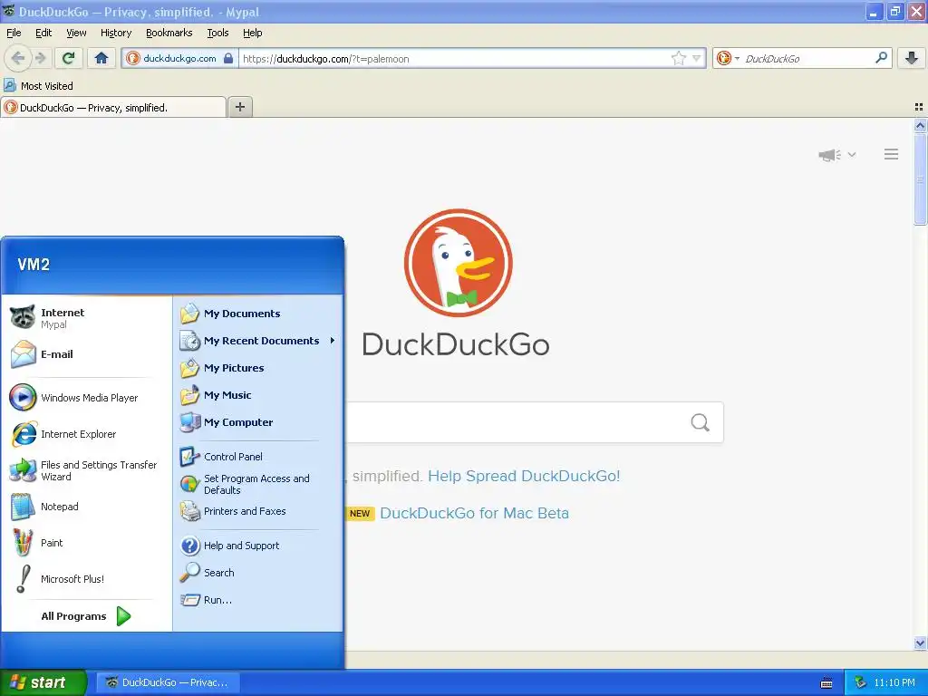Open the DuckDuckGo hamburger menu
This screenshot has height=696, width=928.
892,154
